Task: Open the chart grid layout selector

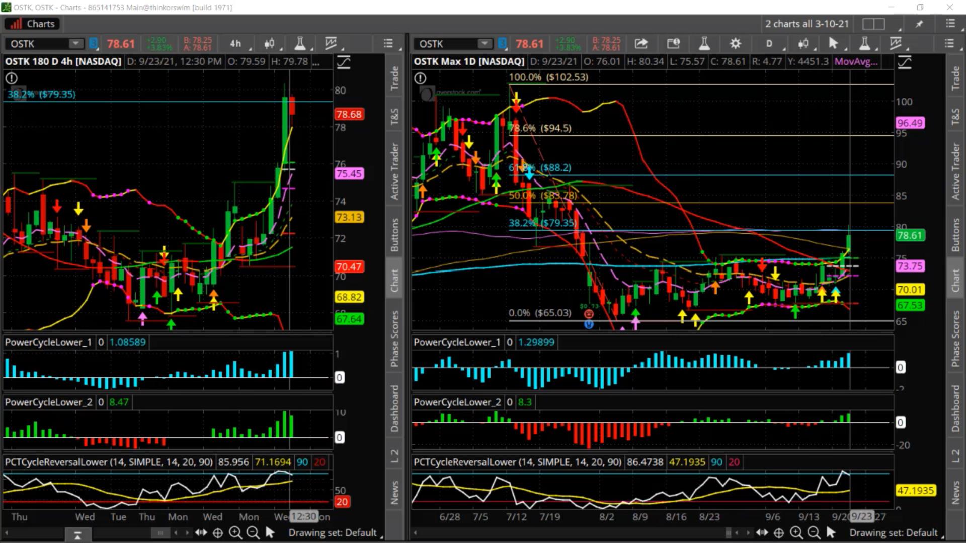Action: [874, 24]
